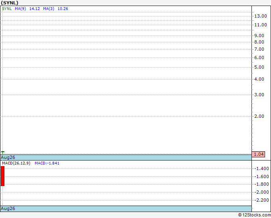Click the 3.00 price axis label
Image resolution: width=271 pixels, height=218 pixels.
259,95
